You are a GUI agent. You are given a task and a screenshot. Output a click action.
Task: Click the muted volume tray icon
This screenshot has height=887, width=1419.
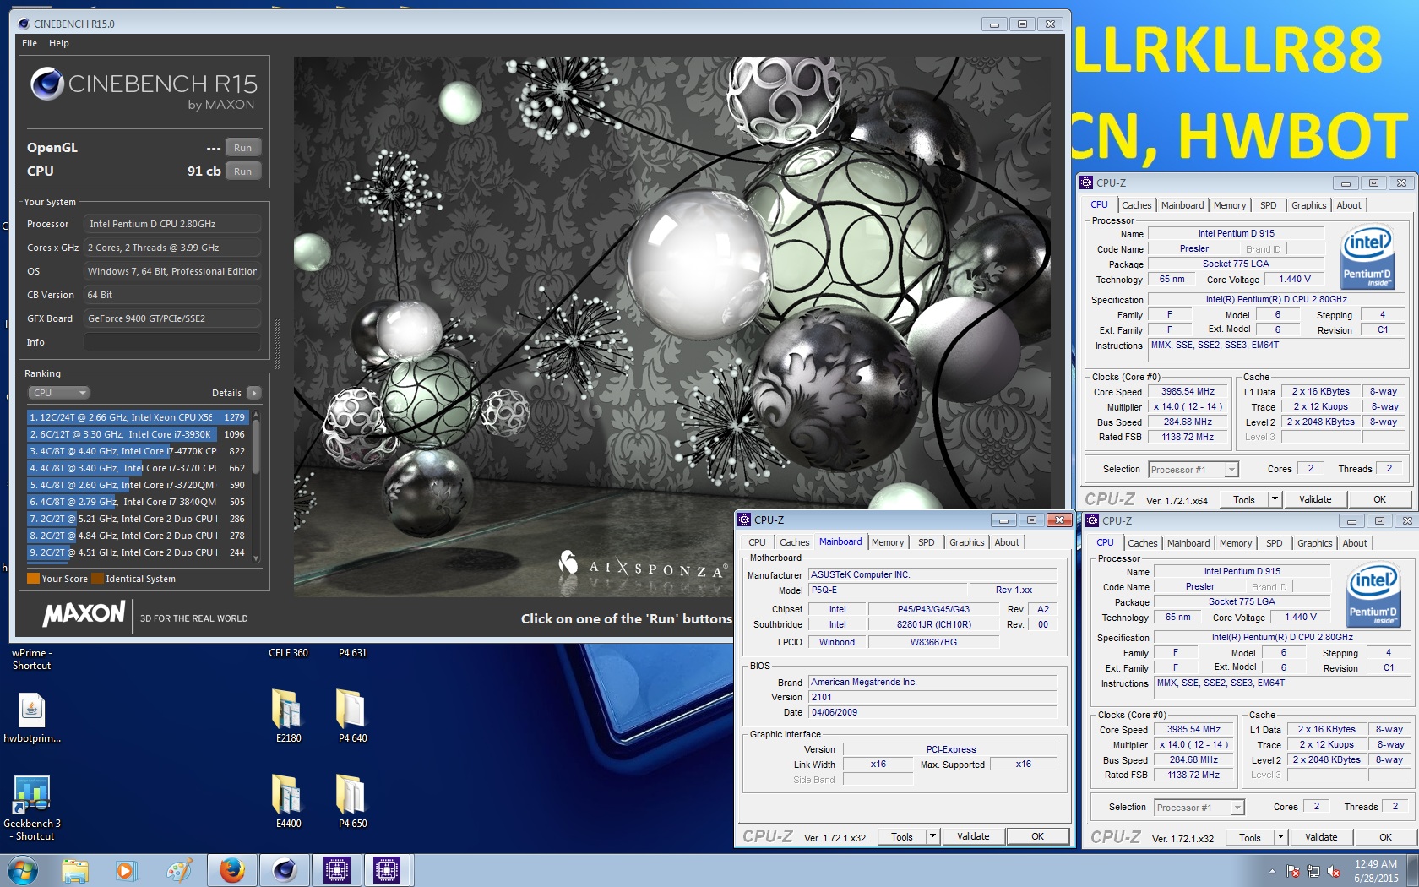coord(1334,871)
